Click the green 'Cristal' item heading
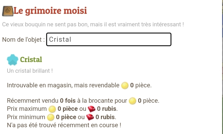223x134 pixels. 31,59
